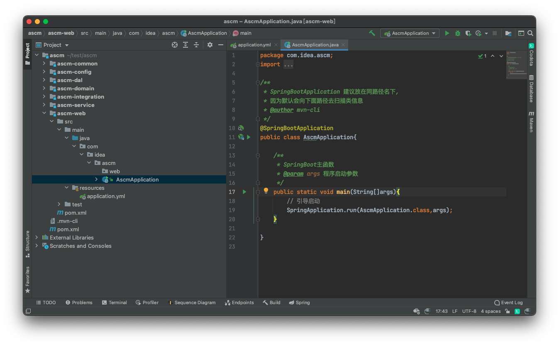The image size is (559, 346).
Task: Toggle the Structure side tool window
Action: pyautogui.click(x=27, y=244)
